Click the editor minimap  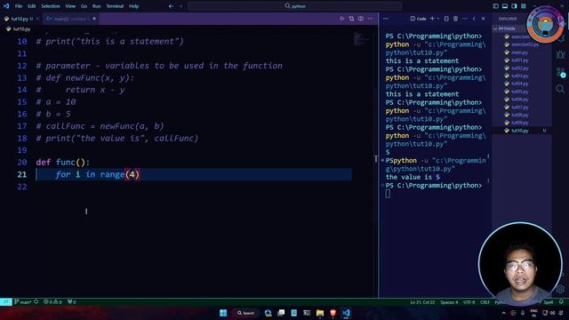pyautogui.click(x=361, y=39)
